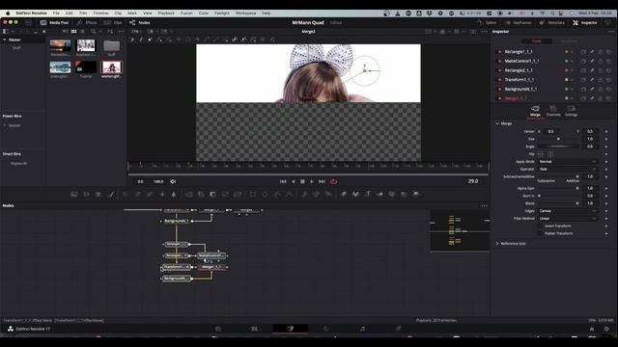This screenshot has width=618, height=347.
Task: Add a Renderer3D node from the toolbar
Action: (x=416, y=195)
